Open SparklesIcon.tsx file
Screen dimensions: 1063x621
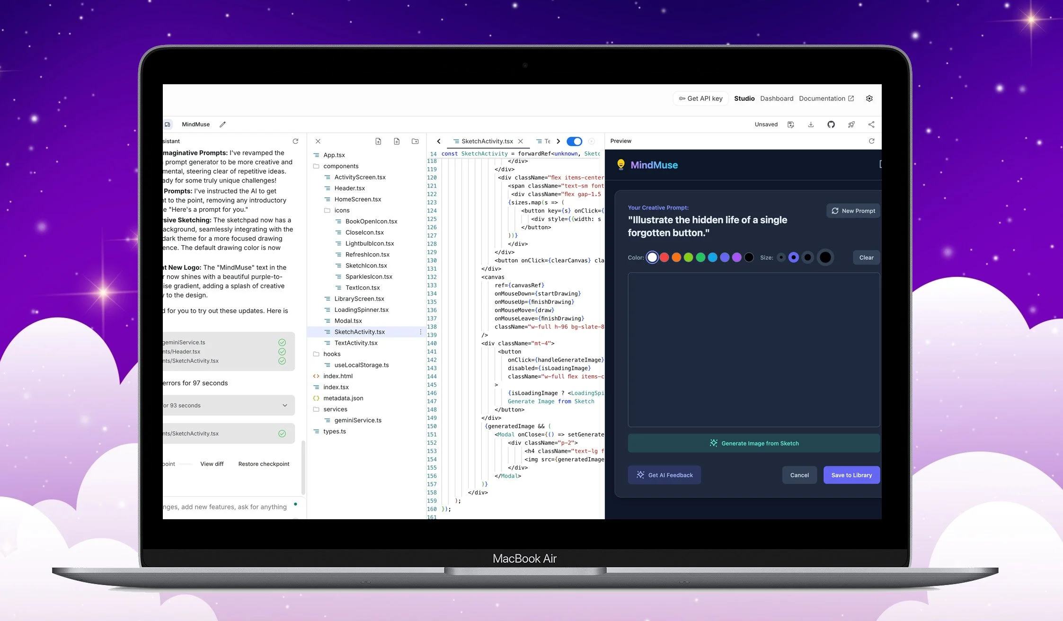pos(369,276)
